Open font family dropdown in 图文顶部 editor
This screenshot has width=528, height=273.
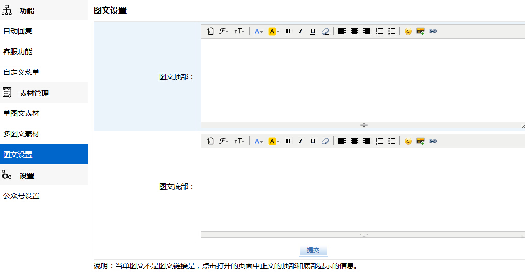point(224,31)
